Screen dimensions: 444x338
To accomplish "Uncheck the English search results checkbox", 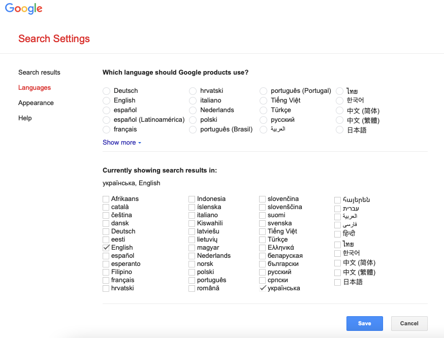I will tap(106, 248).
